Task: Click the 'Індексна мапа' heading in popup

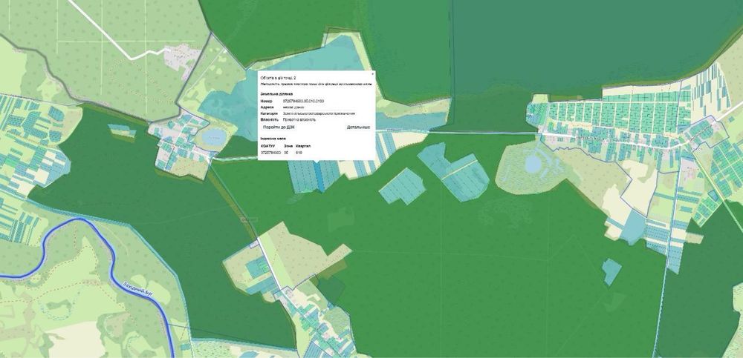Action: [273, 139]
